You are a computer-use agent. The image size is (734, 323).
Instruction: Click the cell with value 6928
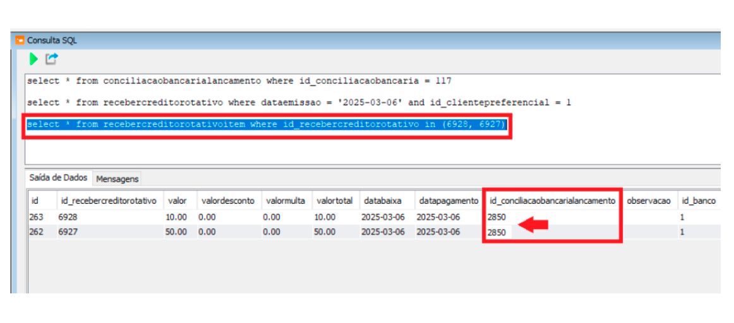(x=111, y=217)
